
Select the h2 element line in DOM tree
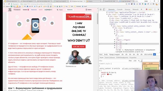pos(135,51)
